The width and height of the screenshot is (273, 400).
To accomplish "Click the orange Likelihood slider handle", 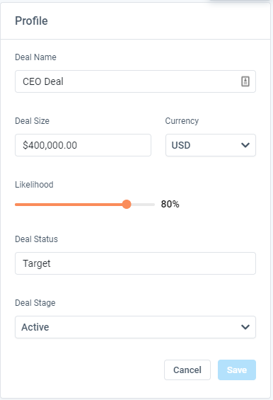I will pos(127,205).
